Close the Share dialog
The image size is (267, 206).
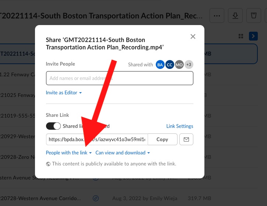coord(193,36)
